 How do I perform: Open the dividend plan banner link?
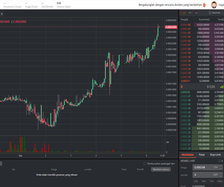coord(170,5)
